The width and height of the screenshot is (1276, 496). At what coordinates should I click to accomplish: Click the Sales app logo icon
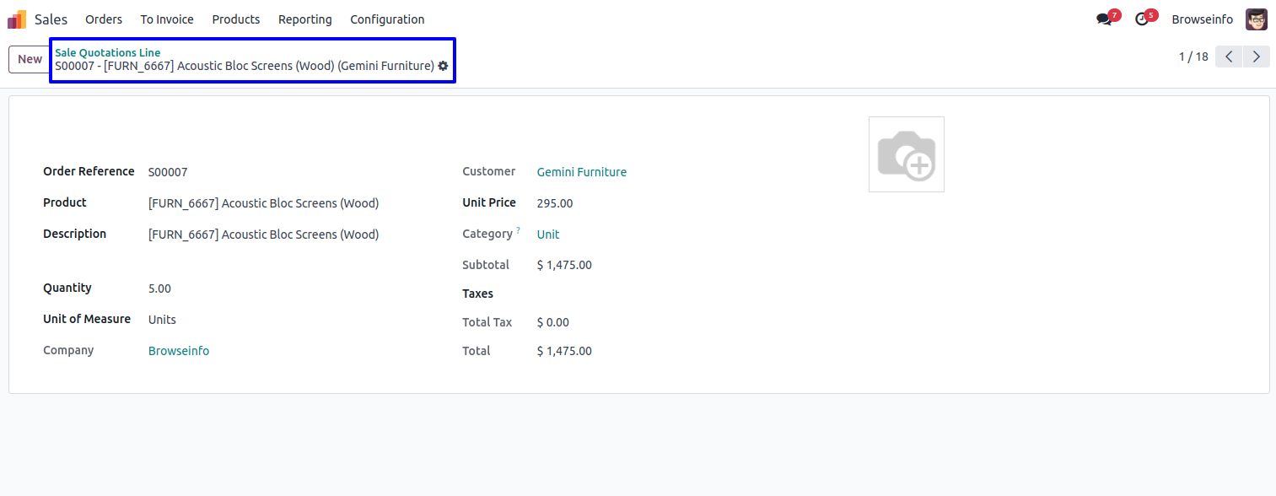click(x=17, y=19)
